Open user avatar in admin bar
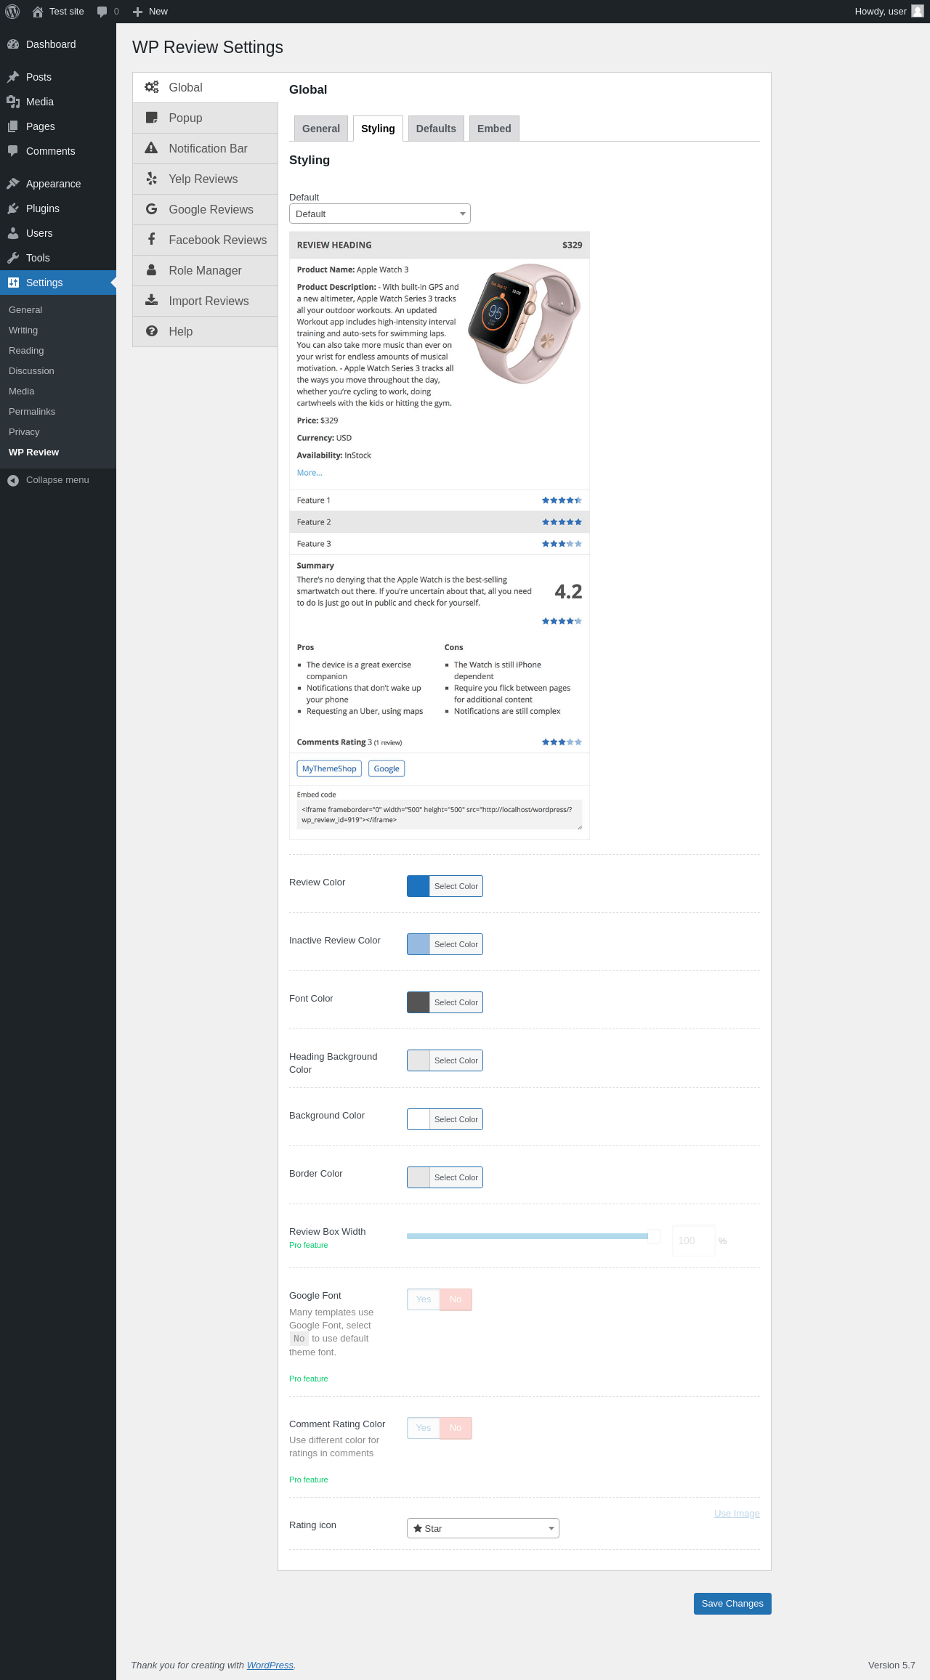Screen dimensions: 930x1680 (918, 11)
